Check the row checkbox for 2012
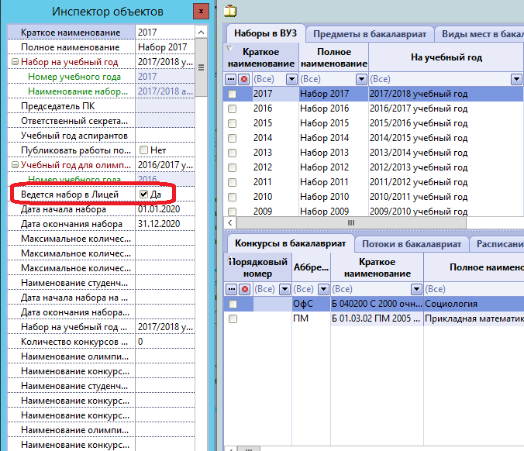The width and height of the screenshot is (524, 451). pyautogui.click(x=232, y=167)
